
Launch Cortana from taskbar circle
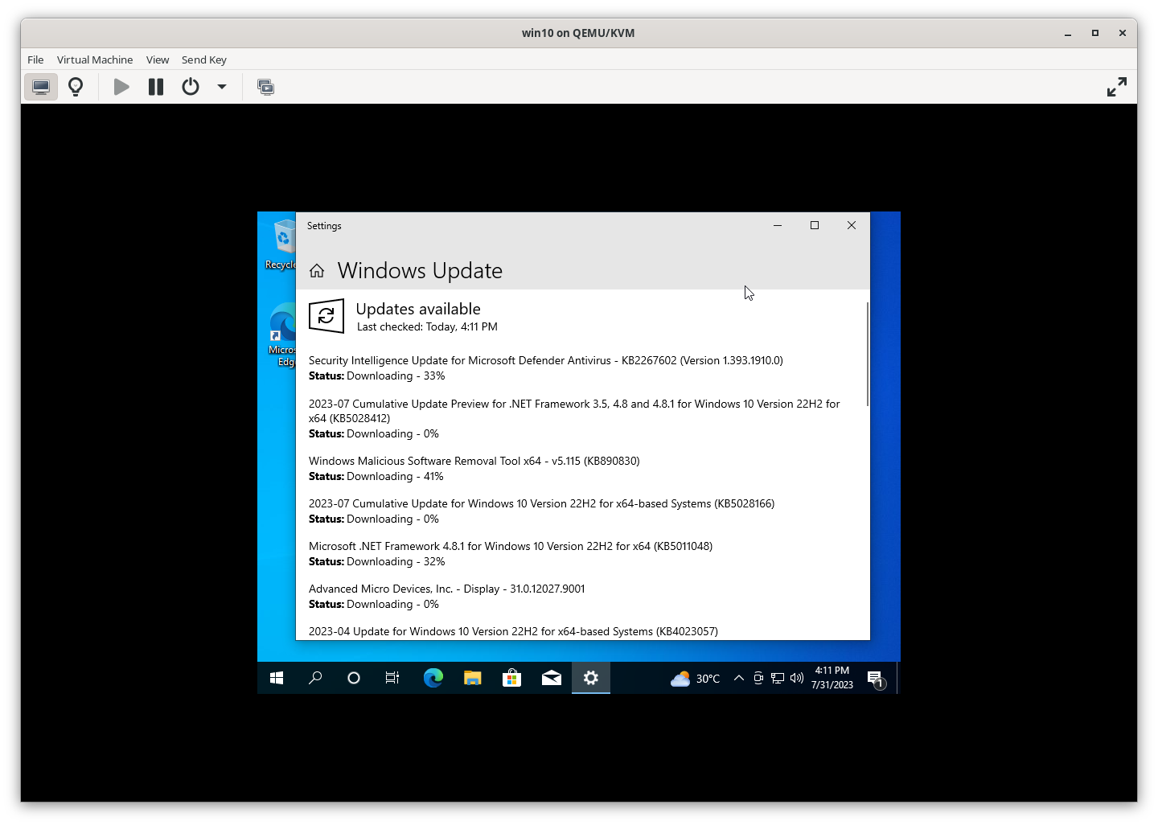[x=354, y=678]
